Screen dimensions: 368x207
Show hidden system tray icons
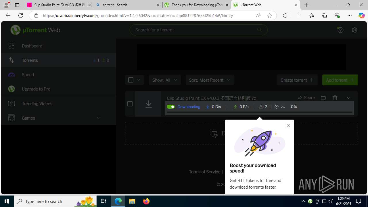click(303, 201)
